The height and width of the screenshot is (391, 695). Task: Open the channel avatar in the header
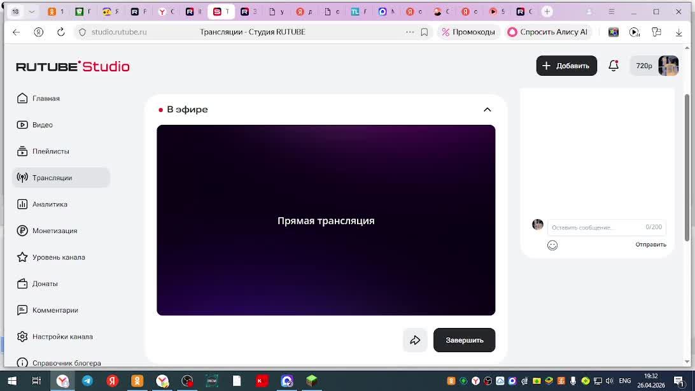tap(668, 66)
